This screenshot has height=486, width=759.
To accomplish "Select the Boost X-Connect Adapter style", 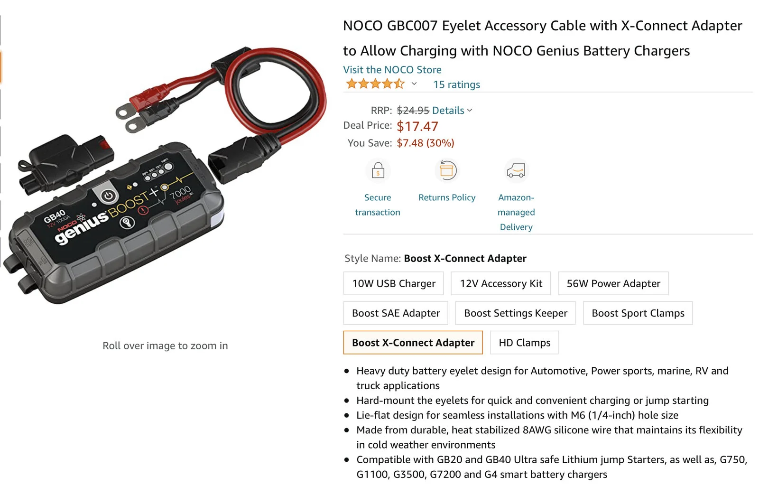I will 413,343.
